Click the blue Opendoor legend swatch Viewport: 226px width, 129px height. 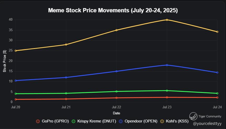point(121,121)
